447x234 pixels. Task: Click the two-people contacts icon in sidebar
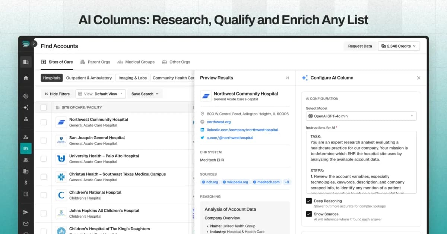tap(26, 160)
